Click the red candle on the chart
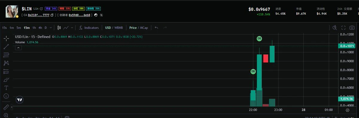 pos(266,59)
